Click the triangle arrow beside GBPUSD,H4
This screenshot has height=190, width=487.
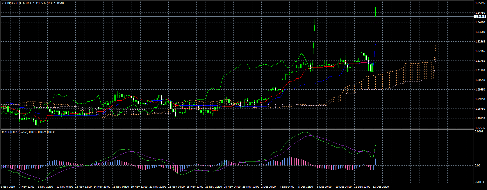[x=3, y=3]
